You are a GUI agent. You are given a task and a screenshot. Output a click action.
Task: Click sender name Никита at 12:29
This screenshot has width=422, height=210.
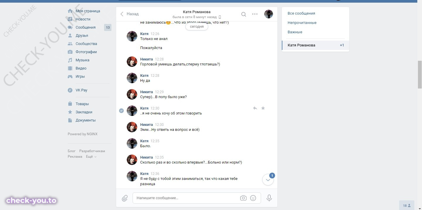point(147,92)
